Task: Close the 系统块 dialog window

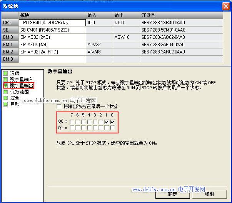Action: [x=226, y=7]
